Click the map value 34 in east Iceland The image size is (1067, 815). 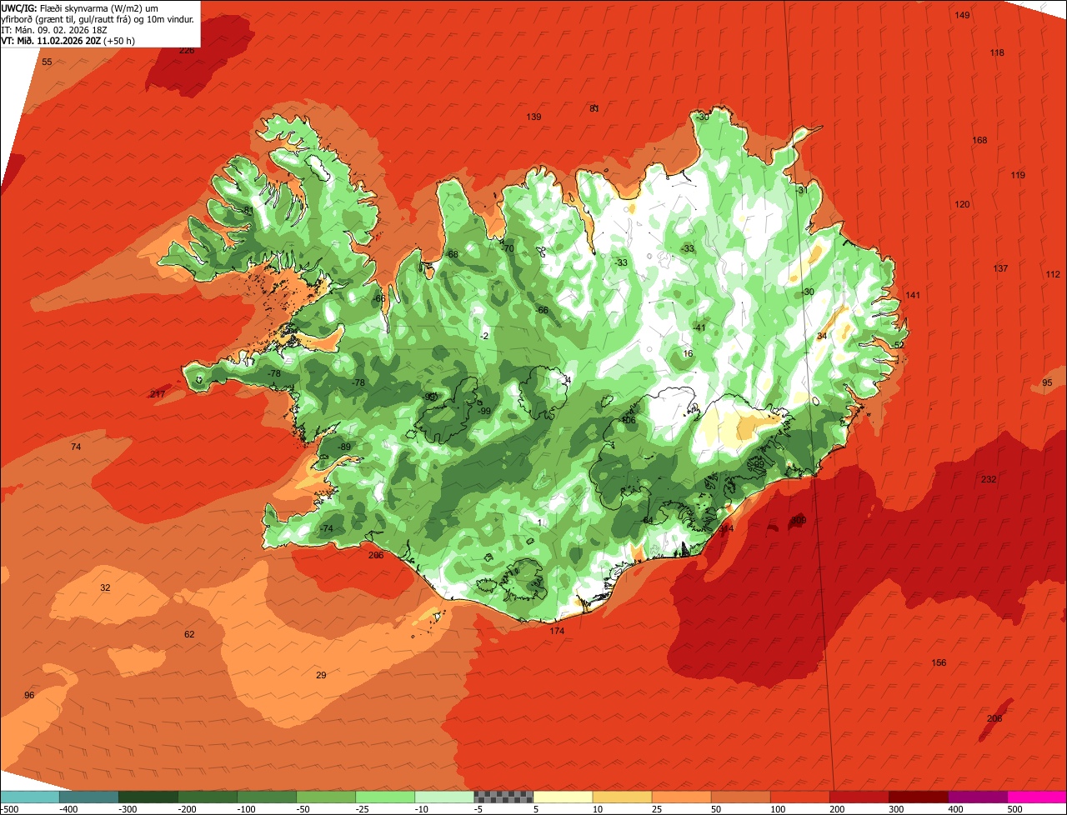[x=822, y=337]
